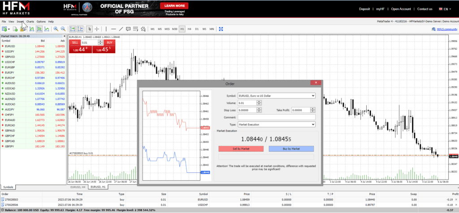Select the vertical line drawing tool

coord(106,29)
